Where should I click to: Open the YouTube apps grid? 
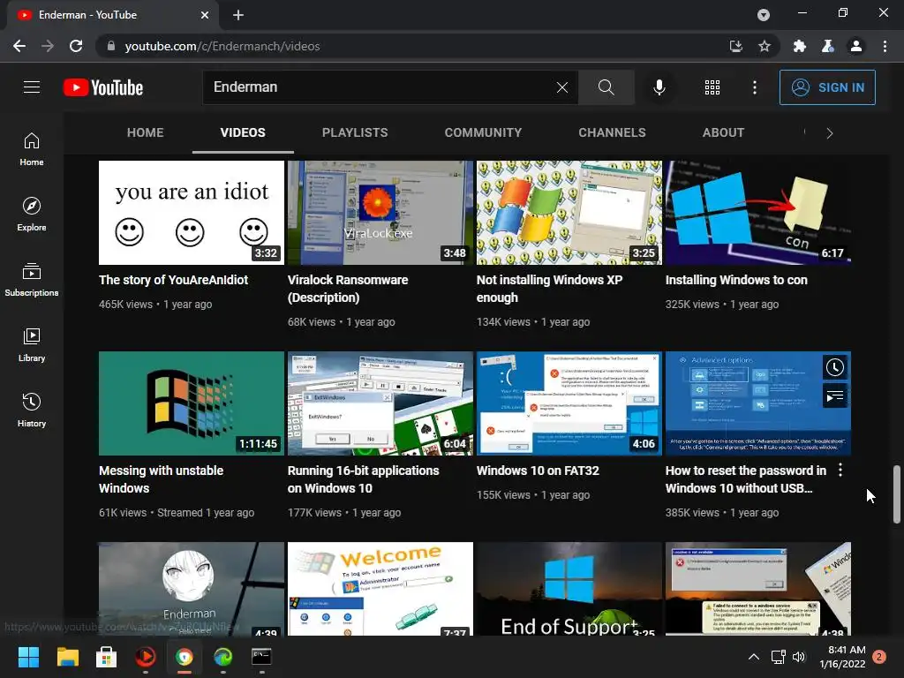point(712,87)
